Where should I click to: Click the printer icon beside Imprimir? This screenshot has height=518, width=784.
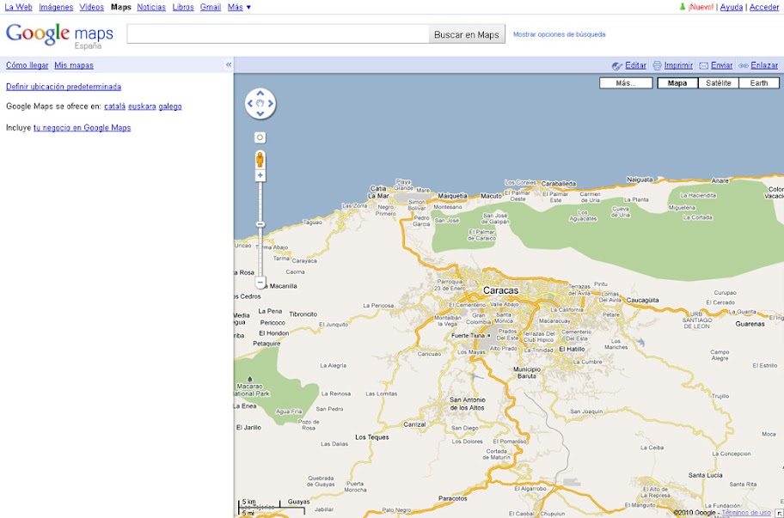[x=657, y=65]
